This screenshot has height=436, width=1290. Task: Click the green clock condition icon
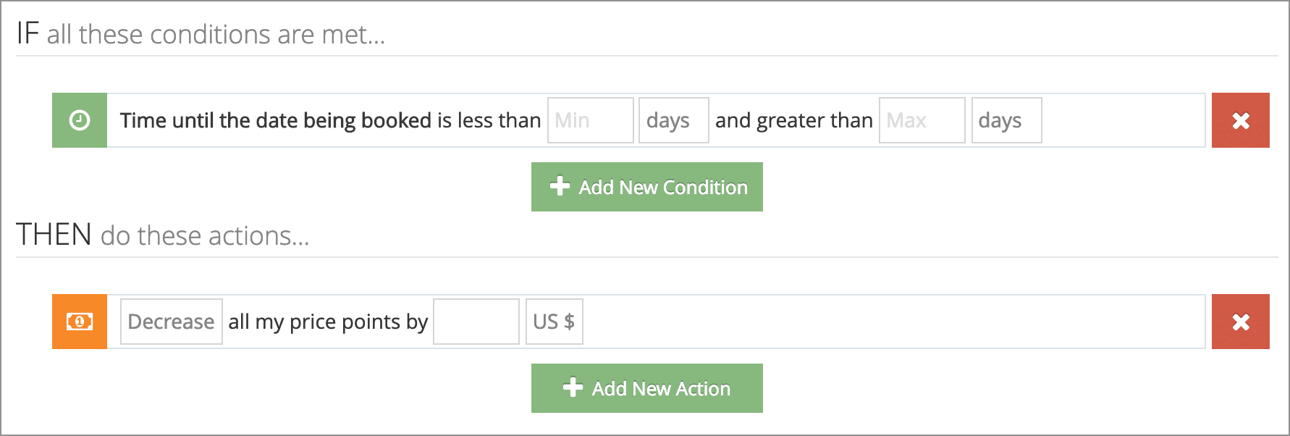tap(80, 120)
